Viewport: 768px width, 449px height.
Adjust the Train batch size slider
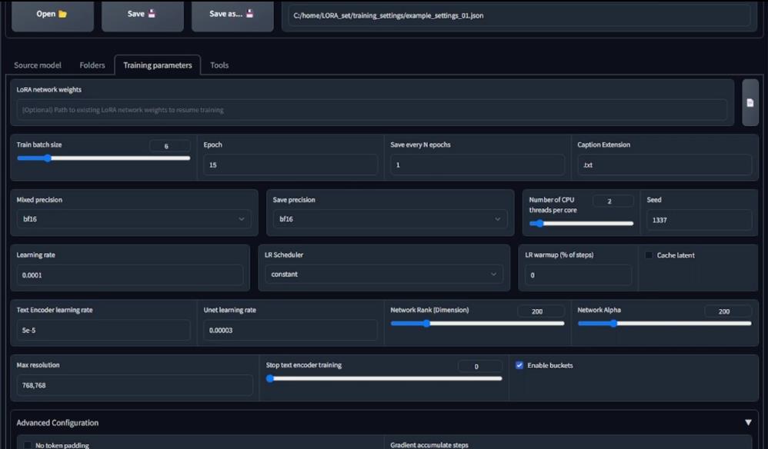[x=48, y=158]
